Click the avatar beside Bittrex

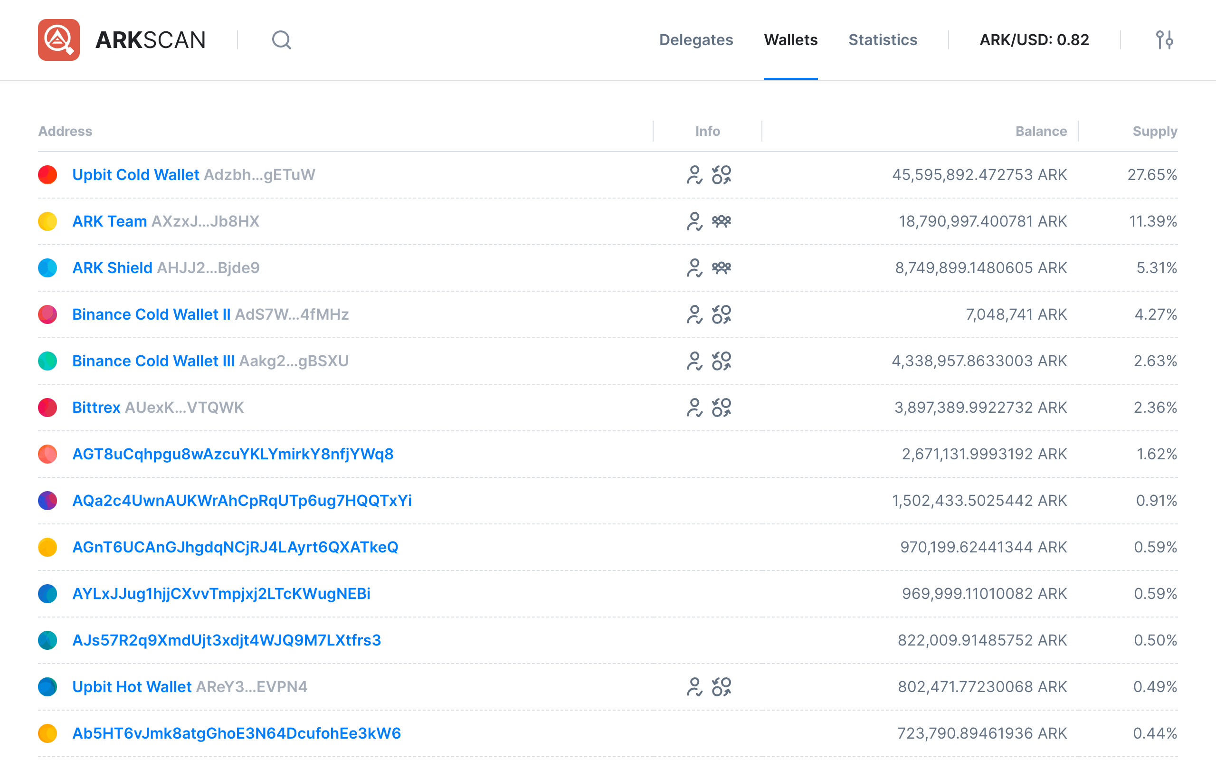tap(47, 408)
